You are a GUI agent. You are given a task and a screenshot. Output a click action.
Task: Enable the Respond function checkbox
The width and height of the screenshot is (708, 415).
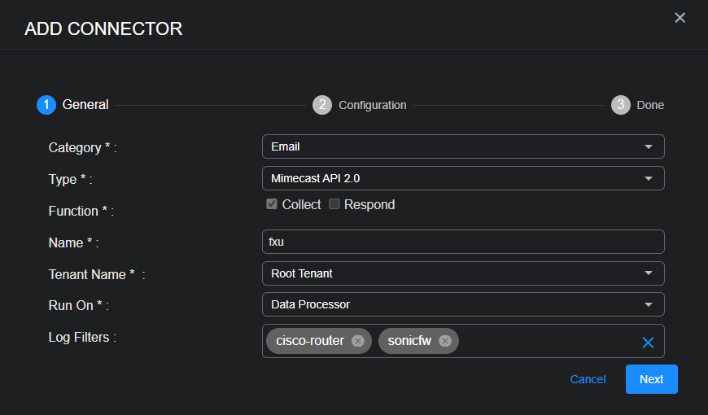click(334, 204)
